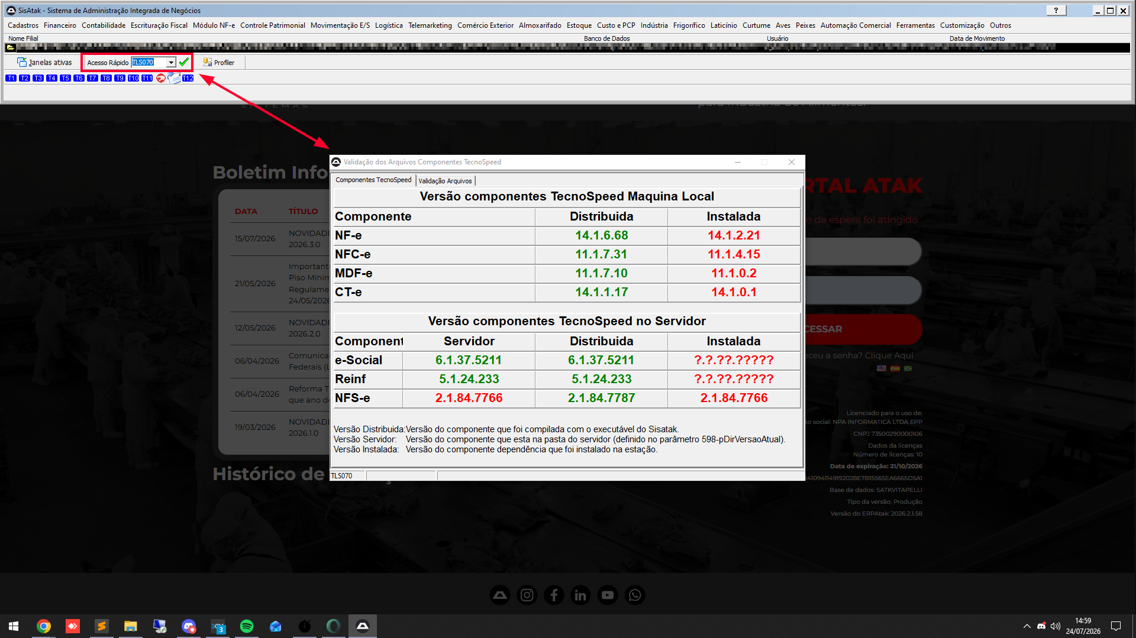Click the T12 shortcut icon
1136x638 pixels.
[x=188, y=78]
